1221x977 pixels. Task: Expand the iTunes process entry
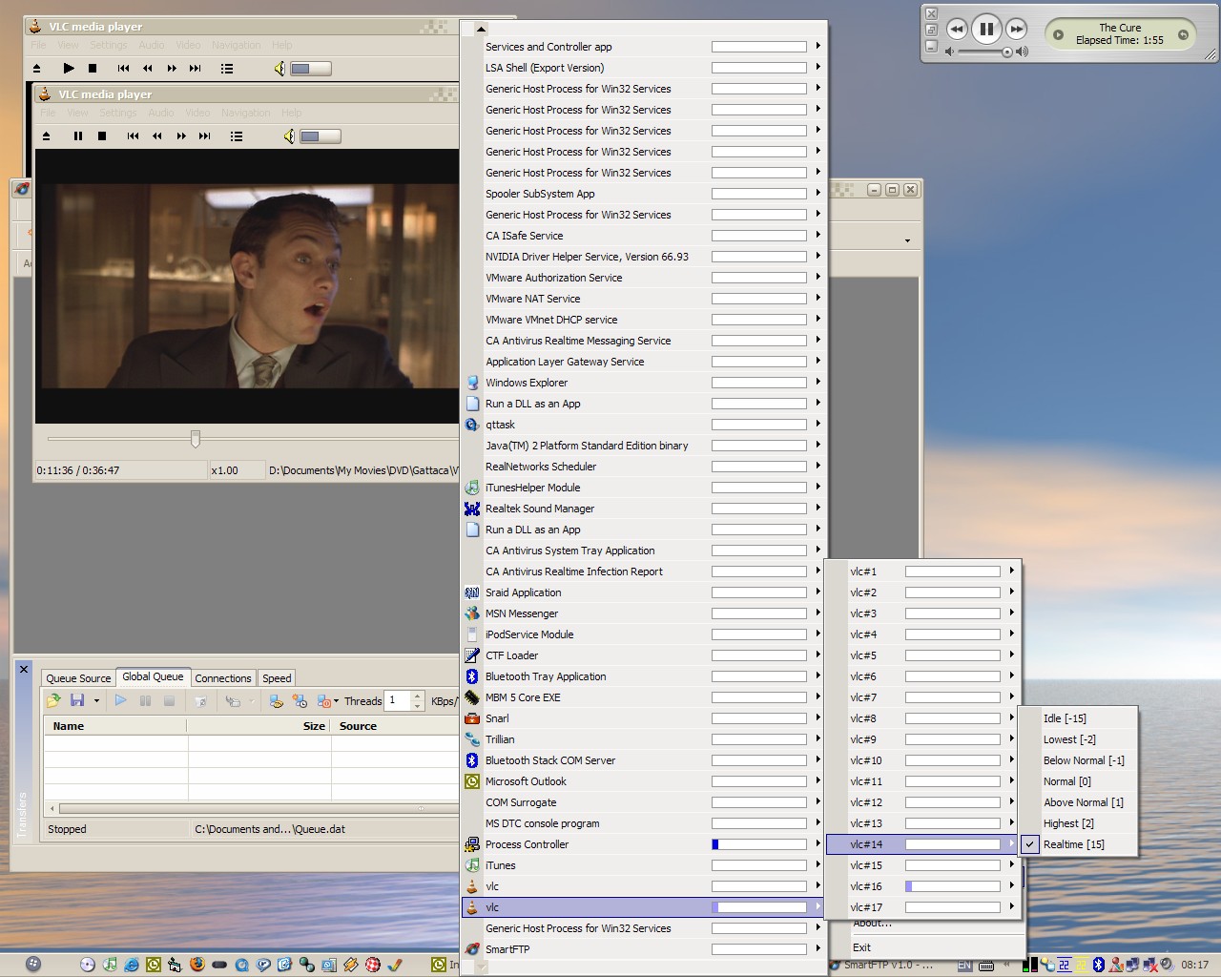[643, 865]
